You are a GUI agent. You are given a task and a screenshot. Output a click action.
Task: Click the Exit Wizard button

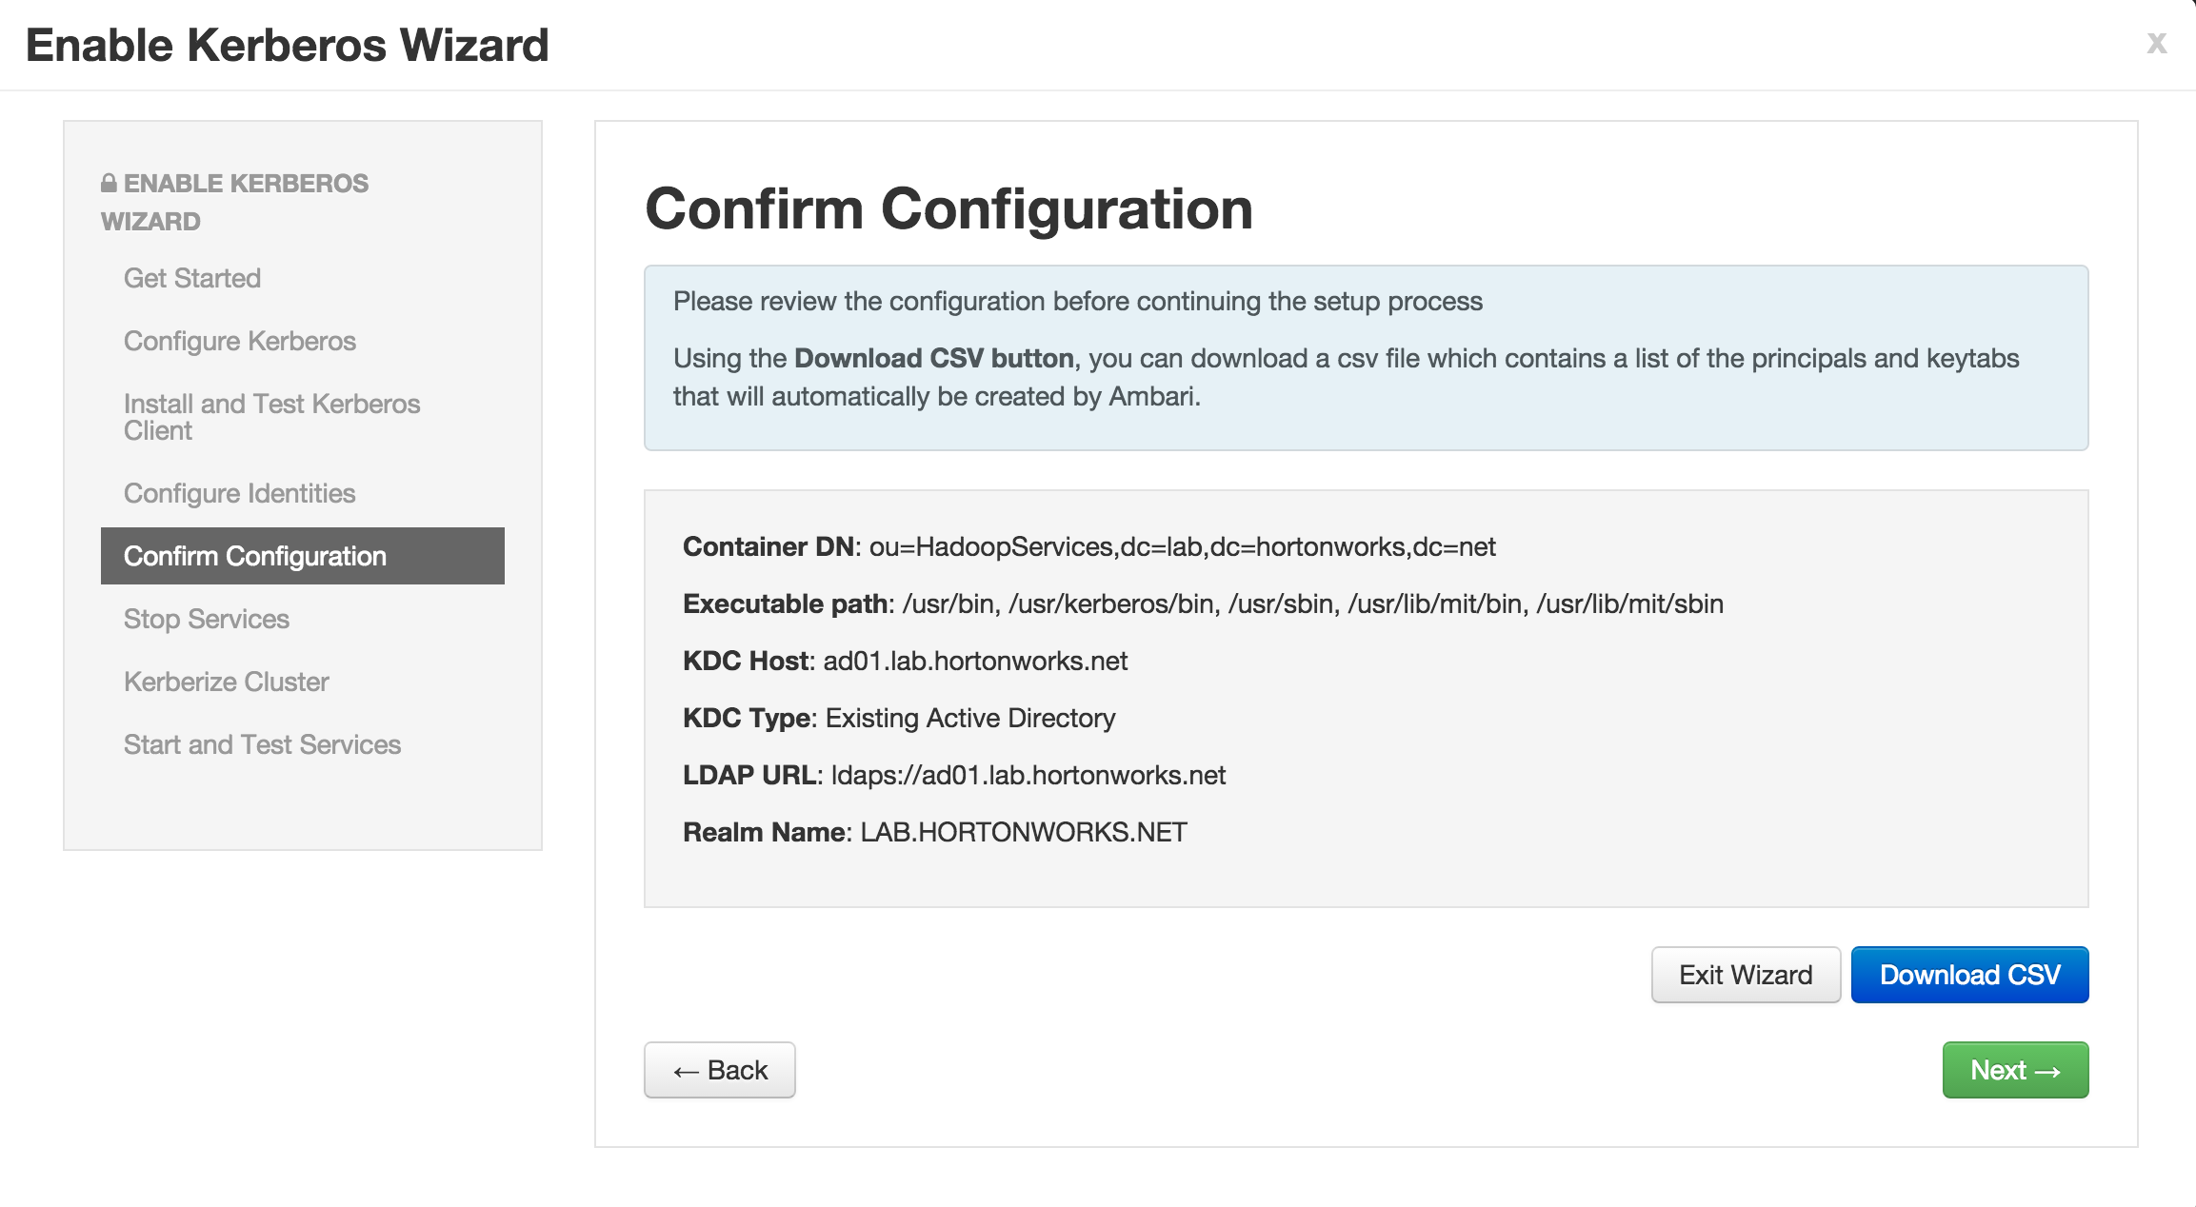(1746, 975)
